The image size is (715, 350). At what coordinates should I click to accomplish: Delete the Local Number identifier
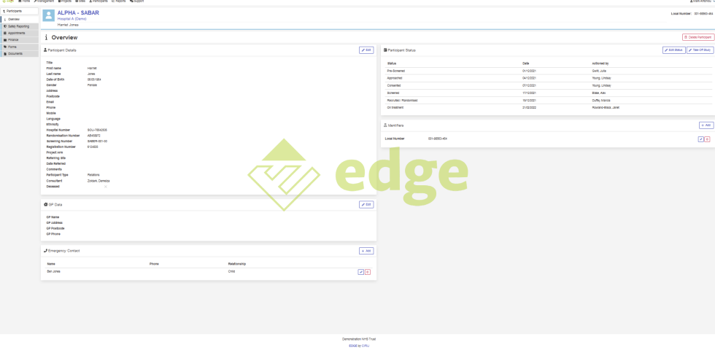[x=707, y=139]
